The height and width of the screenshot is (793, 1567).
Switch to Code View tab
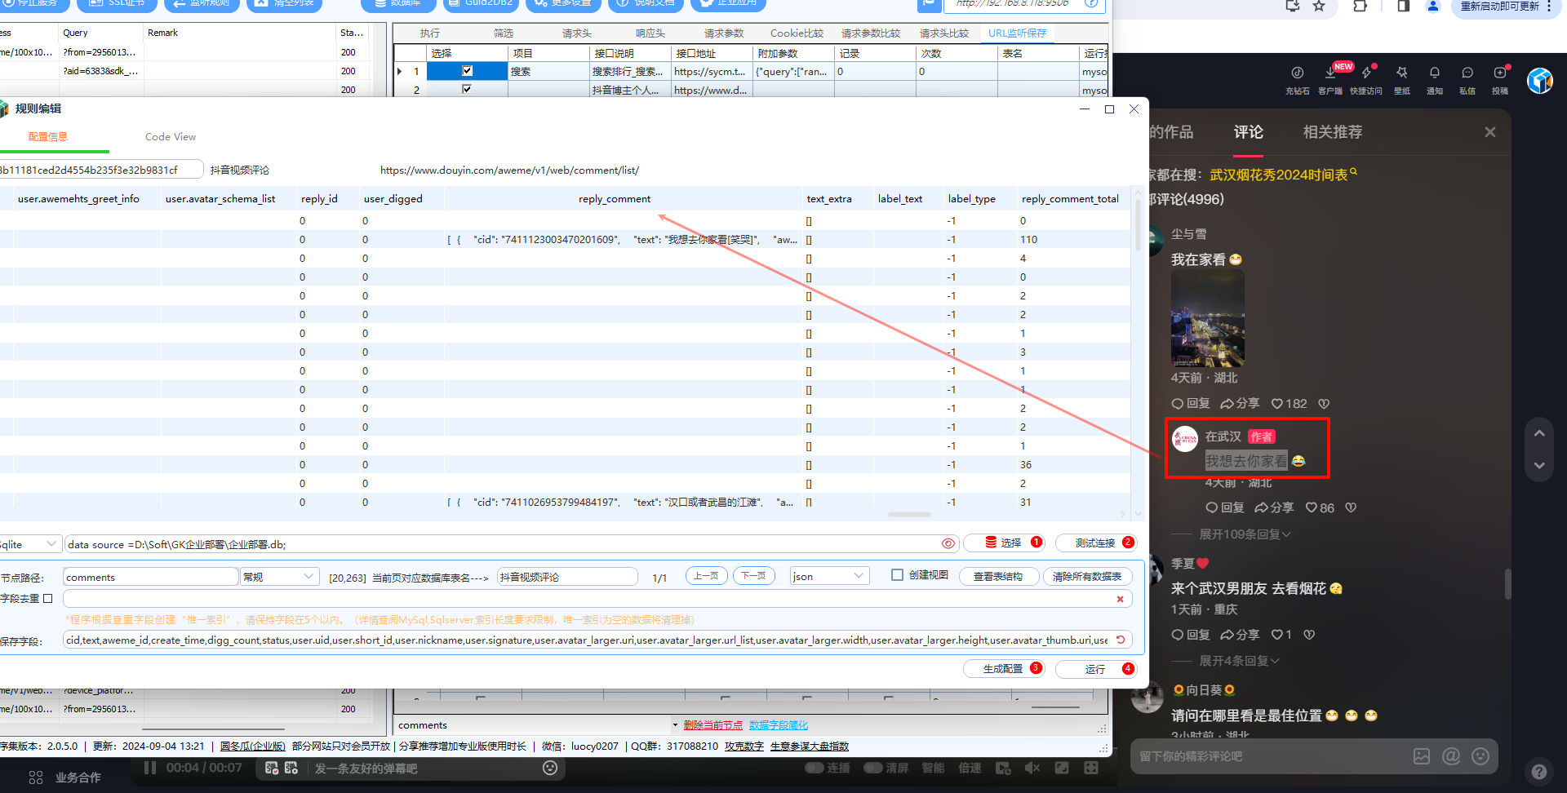point(171,137)
